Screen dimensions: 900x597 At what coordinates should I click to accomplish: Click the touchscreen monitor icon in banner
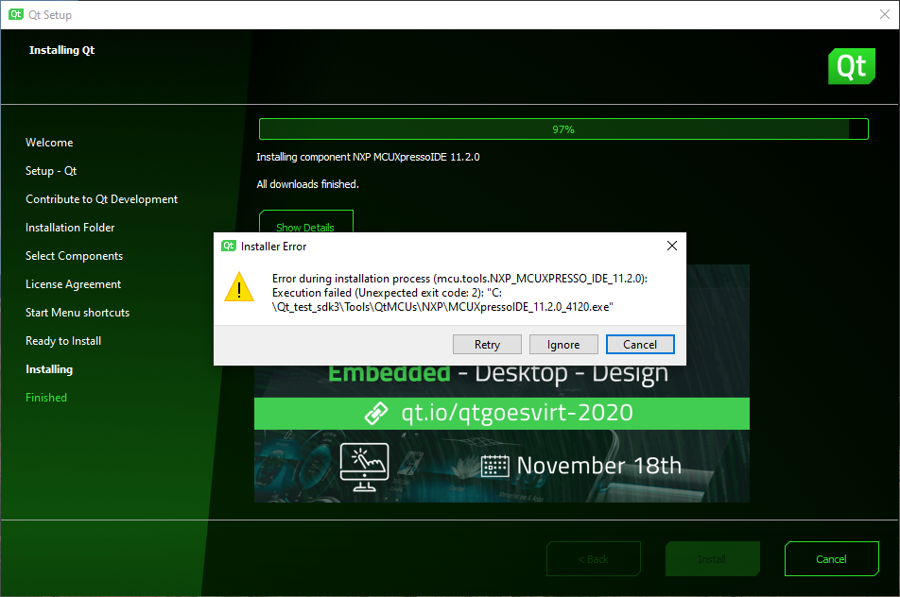[365, 467]
